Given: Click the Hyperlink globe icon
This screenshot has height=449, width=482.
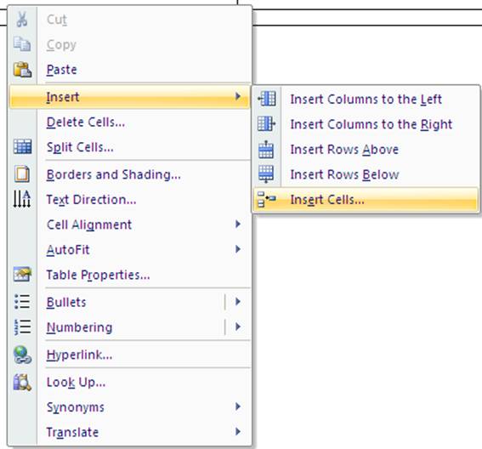Looking at the screenshot, I should [22, 355].
